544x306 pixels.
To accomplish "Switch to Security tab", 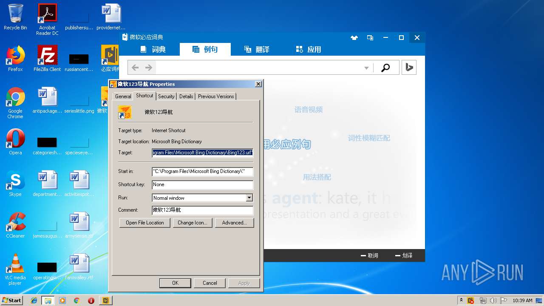I will 166,96.
